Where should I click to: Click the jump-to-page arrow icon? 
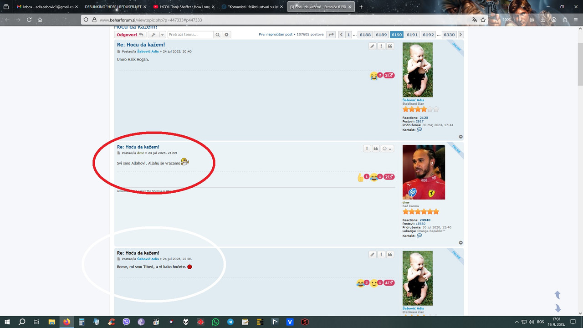pyautogui.click(x=331, y=35)
